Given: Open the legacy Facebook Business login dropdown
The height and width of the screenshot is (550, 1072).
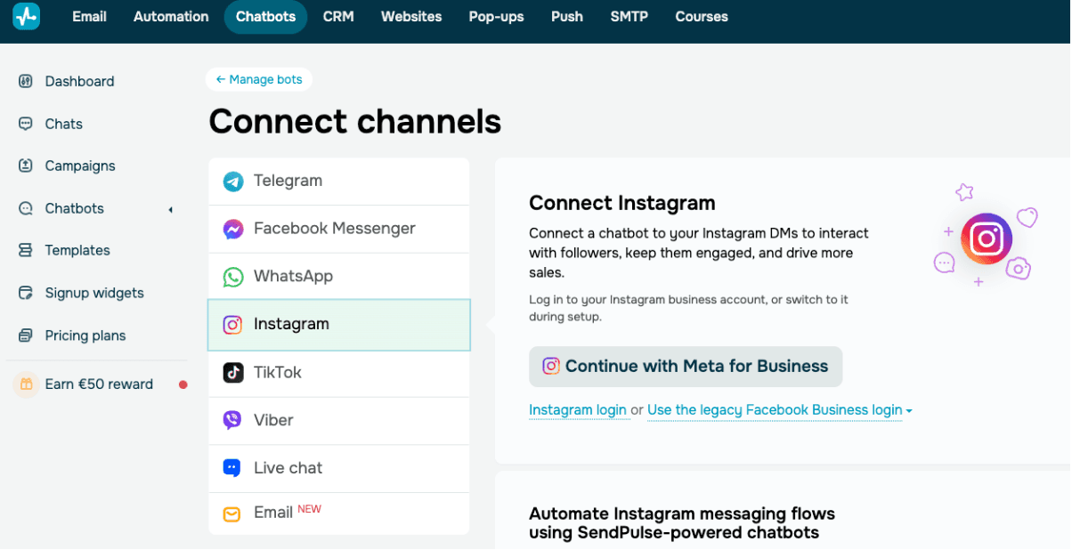Looking at the screenshot, I should (x=780, y=410).
